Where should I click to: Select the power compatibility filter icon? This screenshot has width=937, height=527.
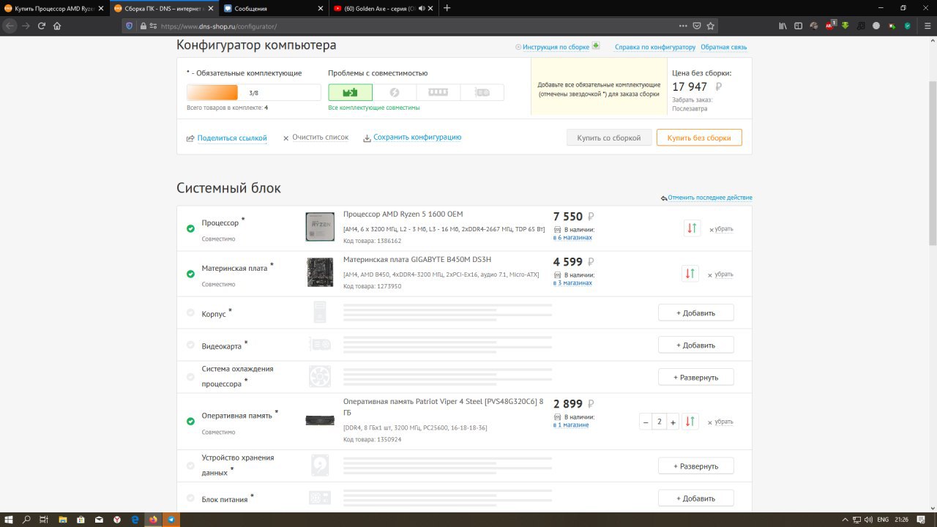click(395, 92)
